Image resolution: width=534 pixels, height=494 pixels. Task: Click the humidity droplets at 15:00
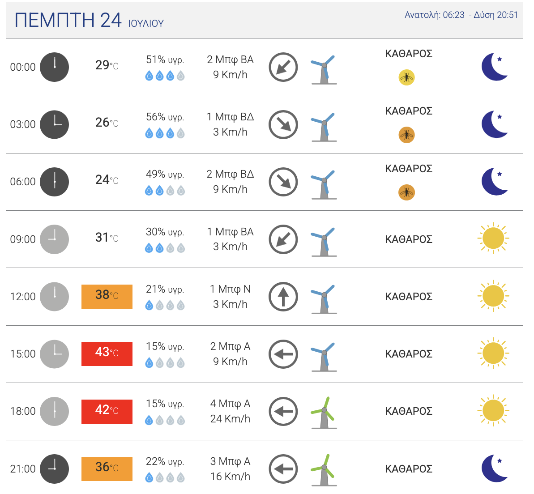tap(165, 363)
